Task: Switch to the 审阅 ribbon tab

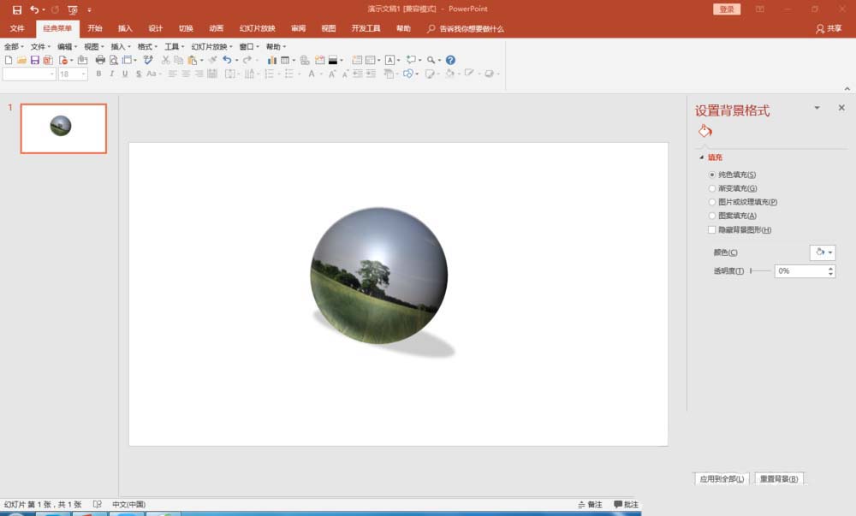Action: tap(298, 28)
